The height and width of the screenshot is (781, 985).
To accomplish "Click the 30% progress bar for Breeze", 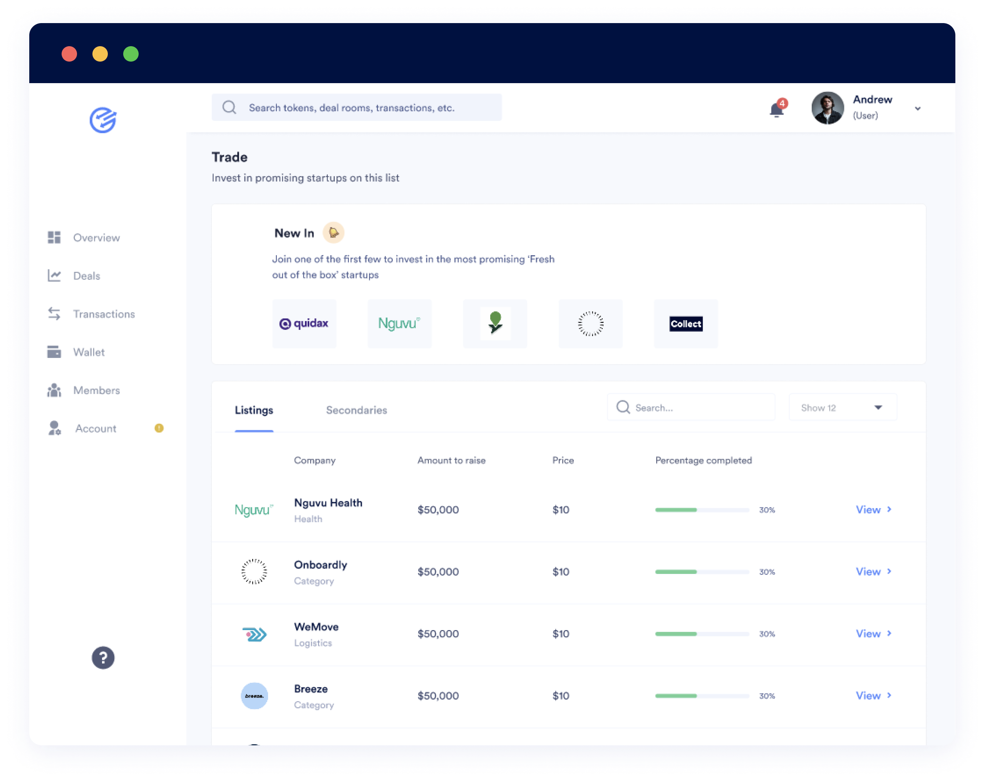I will (701, 696).
